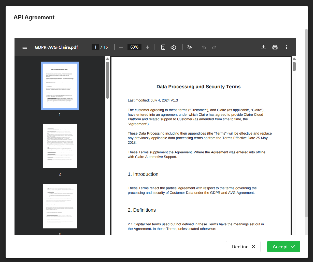Decline the API Agreement

(x=243, y=247)
